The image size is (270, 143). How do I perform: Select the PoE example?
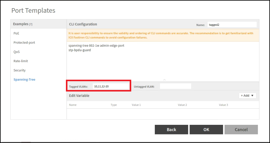point(16,33)
